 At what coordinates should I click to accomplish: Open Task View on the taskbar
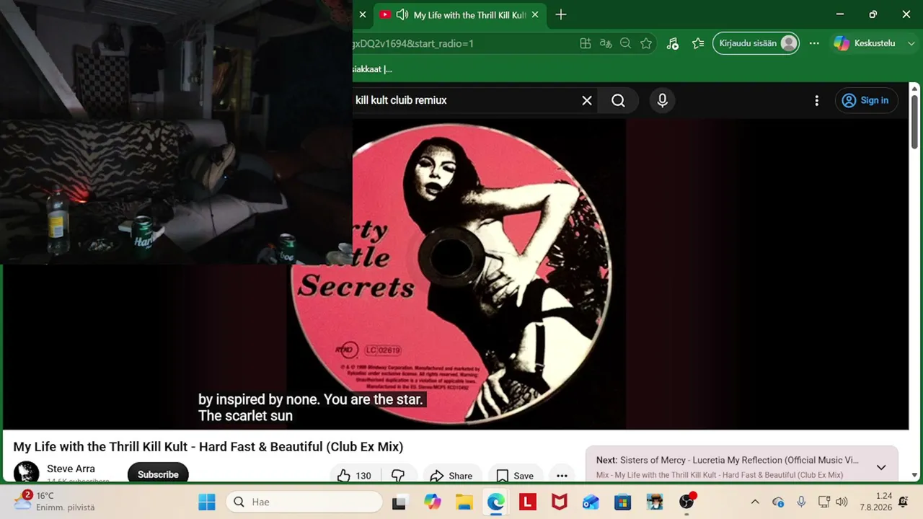coord(399,502)
